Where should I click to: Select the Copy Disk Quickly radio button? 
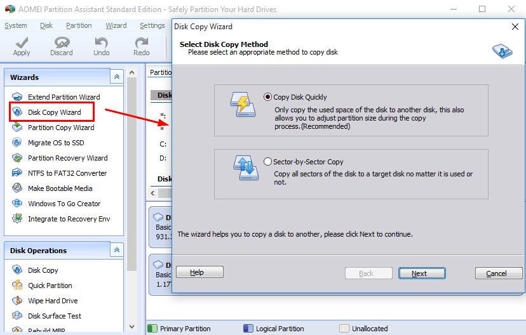[267, 97]
